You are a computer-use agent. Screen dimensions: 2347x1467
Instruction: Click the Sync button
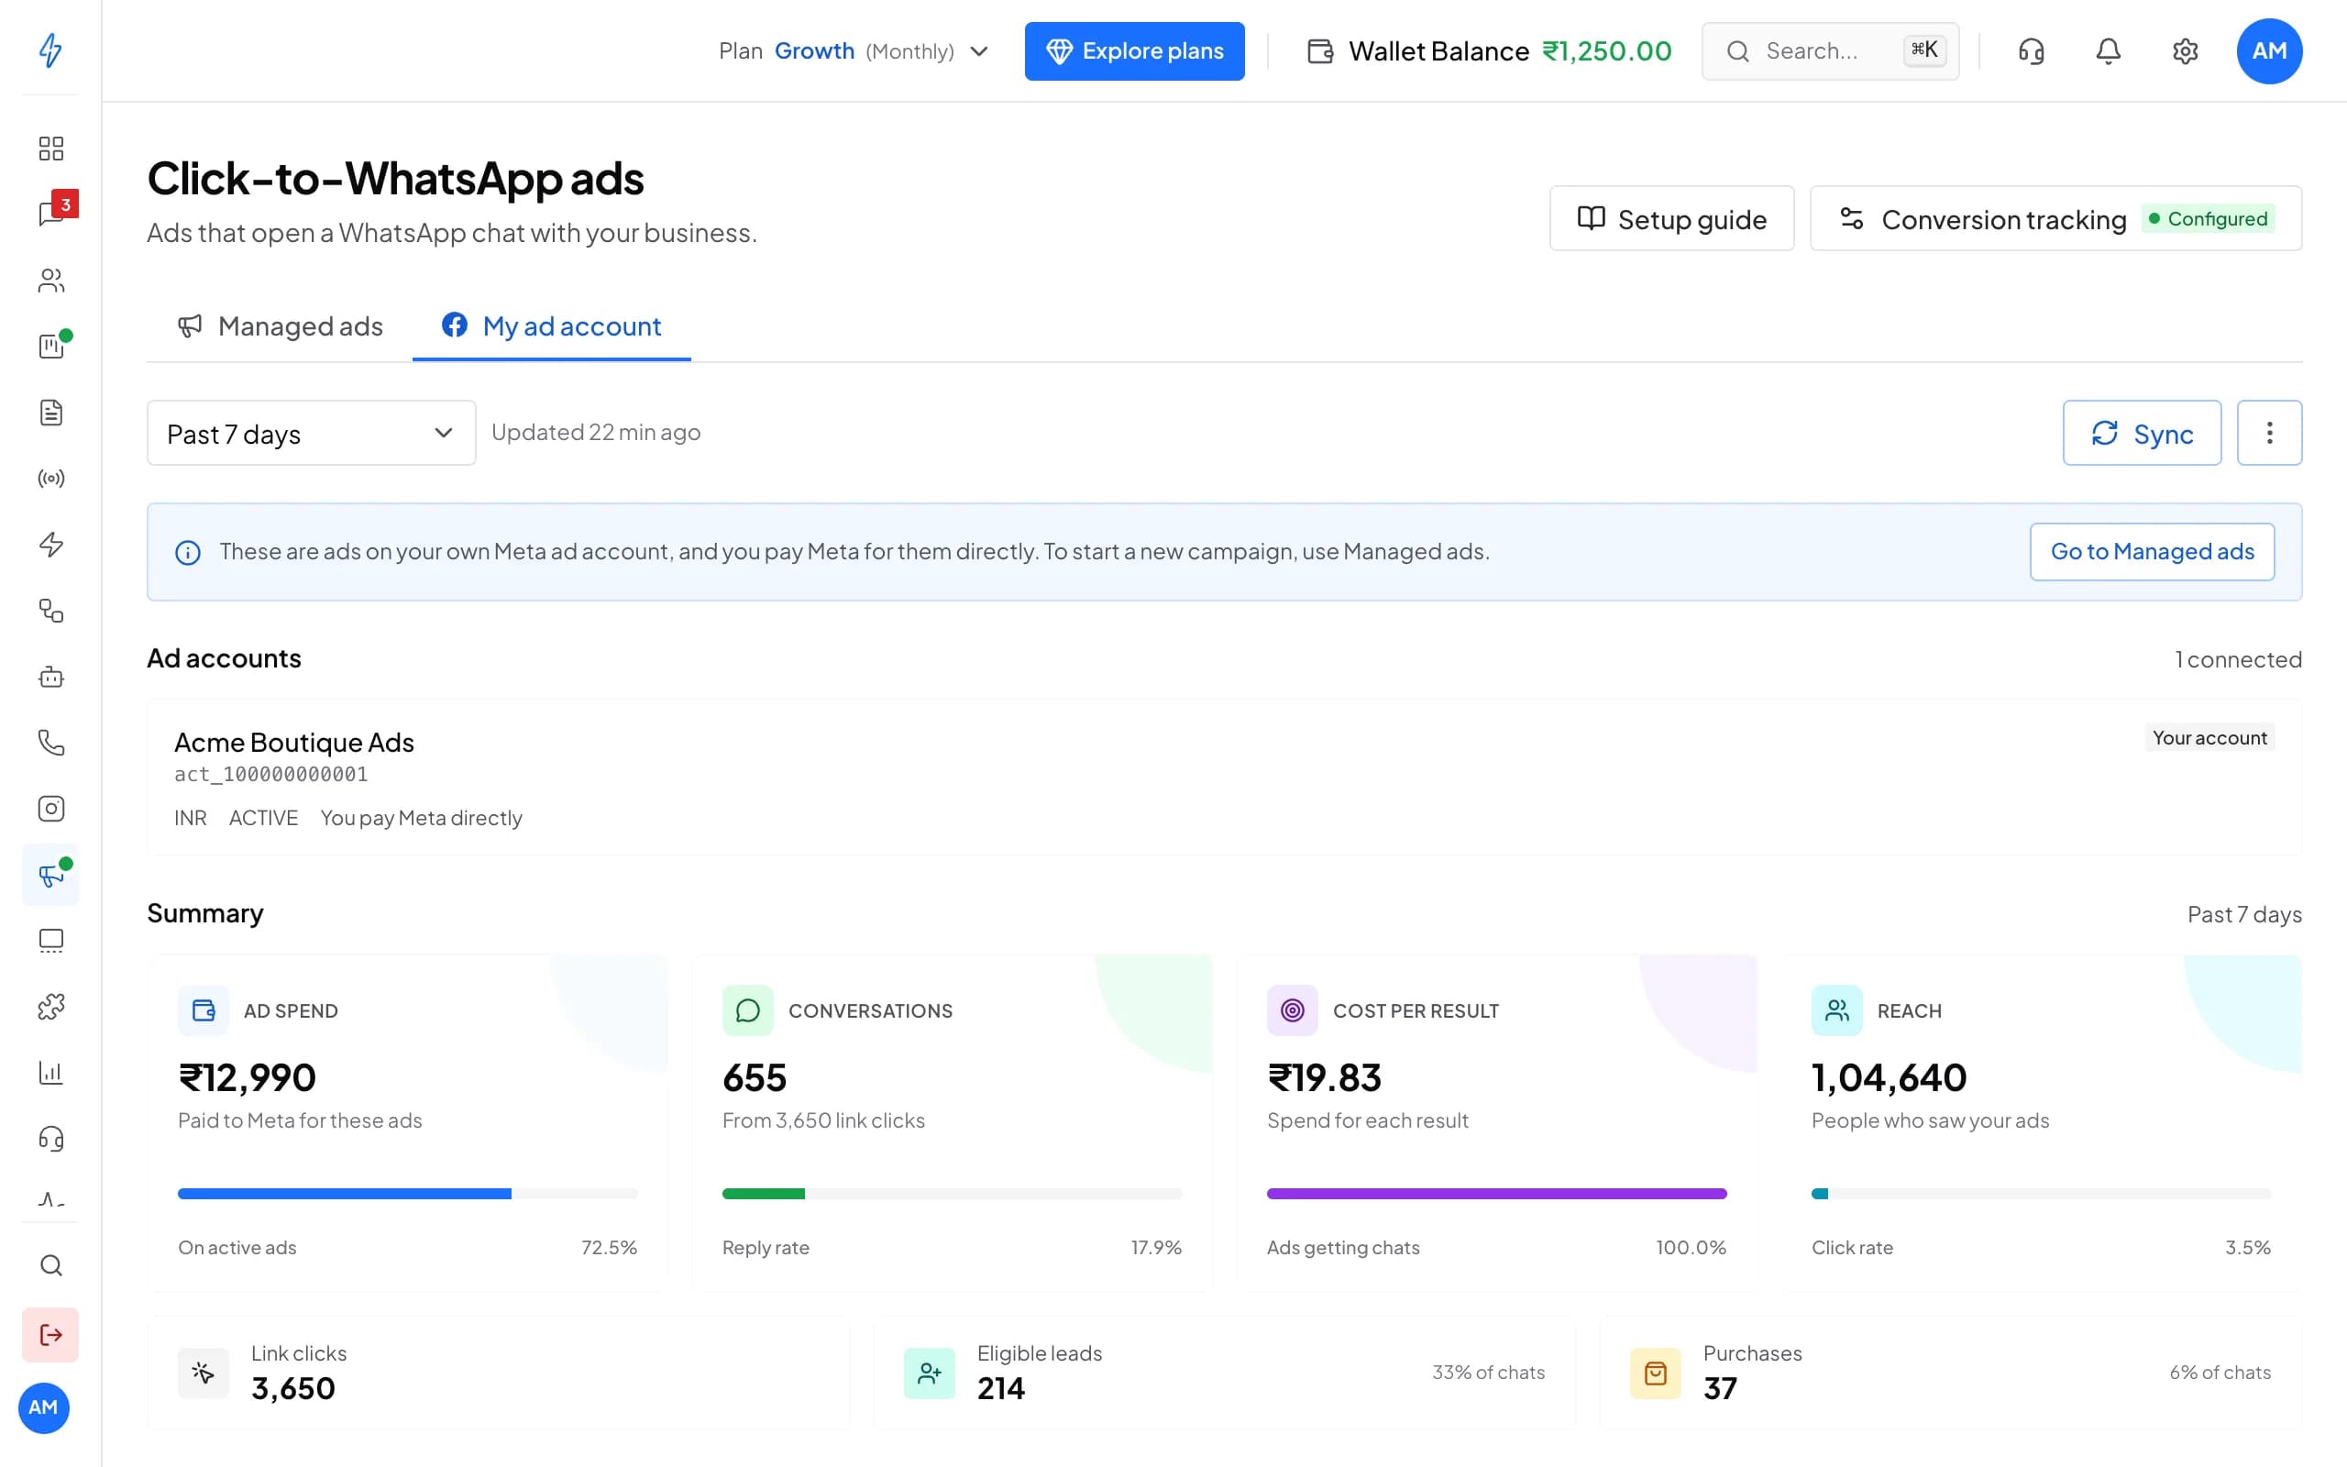pos(2142,433)
